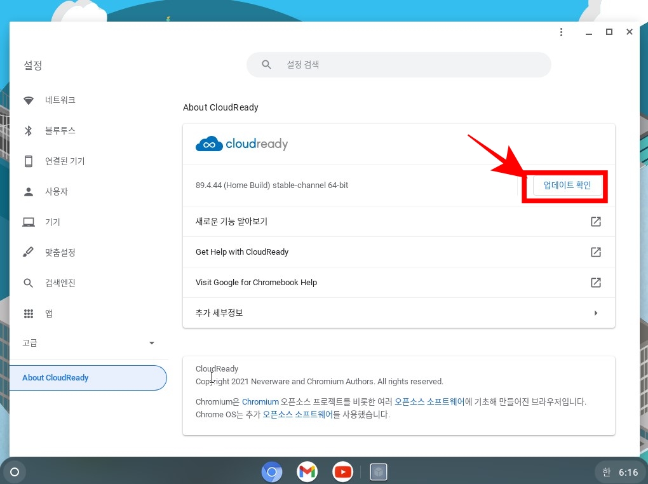Click the About CloudReady page heading
The image size is (648, 484).
220,107
